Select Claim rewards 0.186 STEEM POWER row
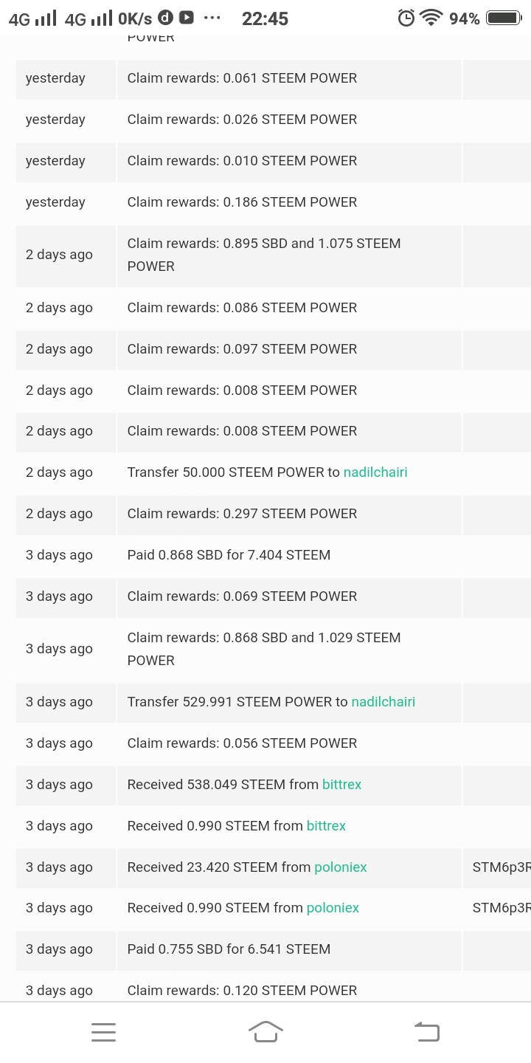 pyautogui.click(x=242, y=202)
